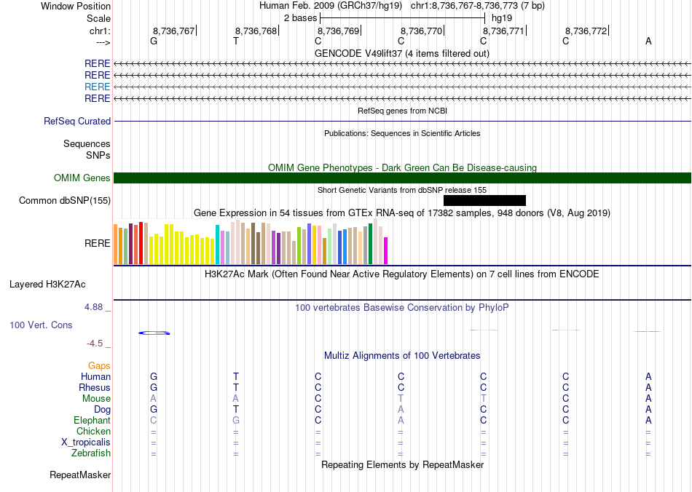This screenshot has width=692, height=492.
Task: Select the Human species label
Action: pyautogui.click(x=95, y=376)
